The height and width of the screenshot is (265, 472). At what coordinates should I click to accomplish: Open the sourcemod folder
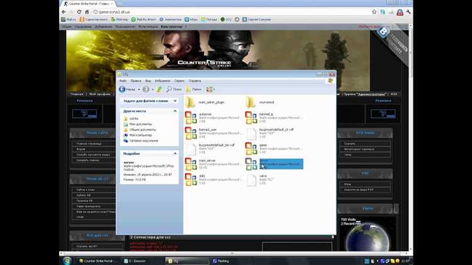[x=252, y=101]
